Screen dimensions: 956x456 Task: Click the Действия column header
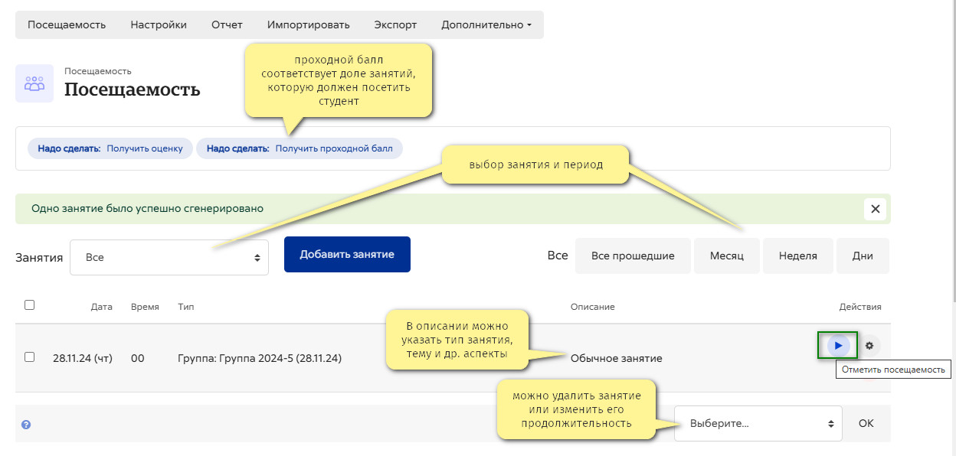coord(860,307)
